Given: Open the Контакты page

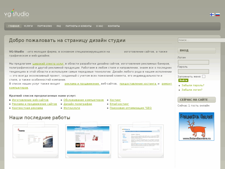Looking at the screenshot, I should [114, 26].
